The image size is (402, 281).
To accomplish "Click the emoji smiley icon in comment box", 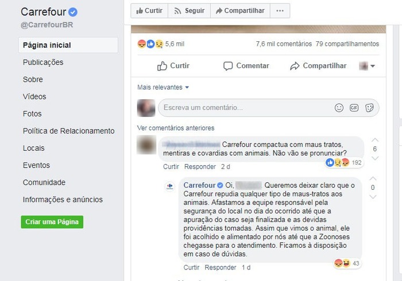I will [339, 108].
